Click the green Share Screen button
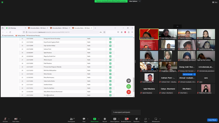 (94, 120)
